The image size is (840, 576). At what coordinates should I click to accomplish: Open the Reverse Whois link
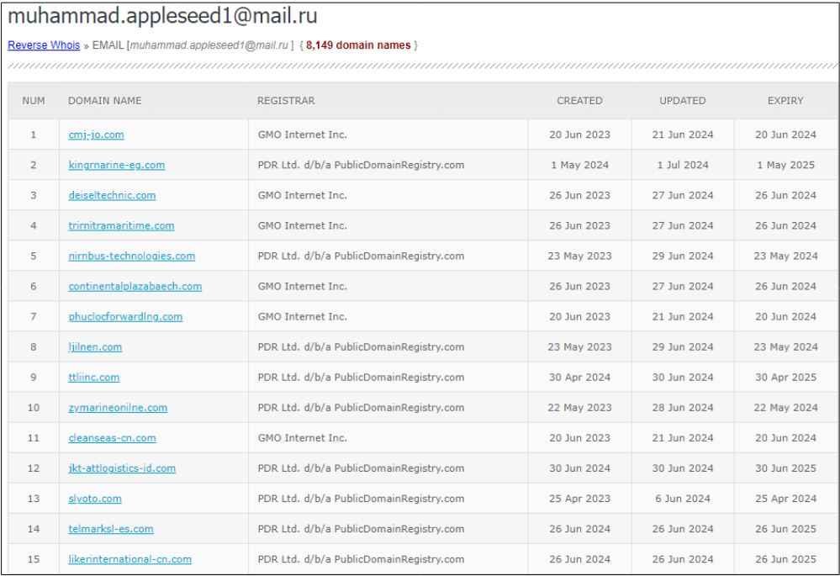[44, 45]
